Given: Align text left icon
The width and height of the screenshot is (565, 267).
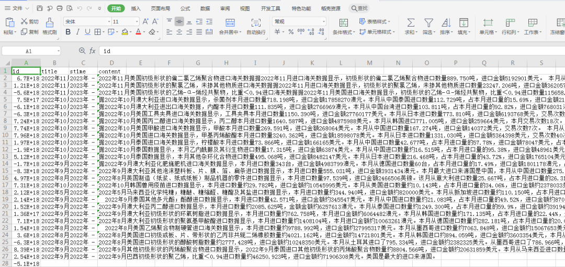Looking at the screenshot, I should click(x=169, y=32).
